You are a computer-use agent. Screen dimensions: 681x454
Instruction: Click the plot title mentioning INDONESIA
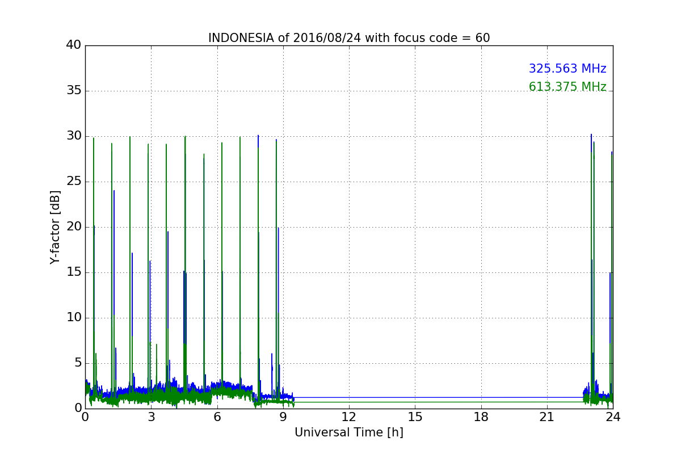point(349,38)
